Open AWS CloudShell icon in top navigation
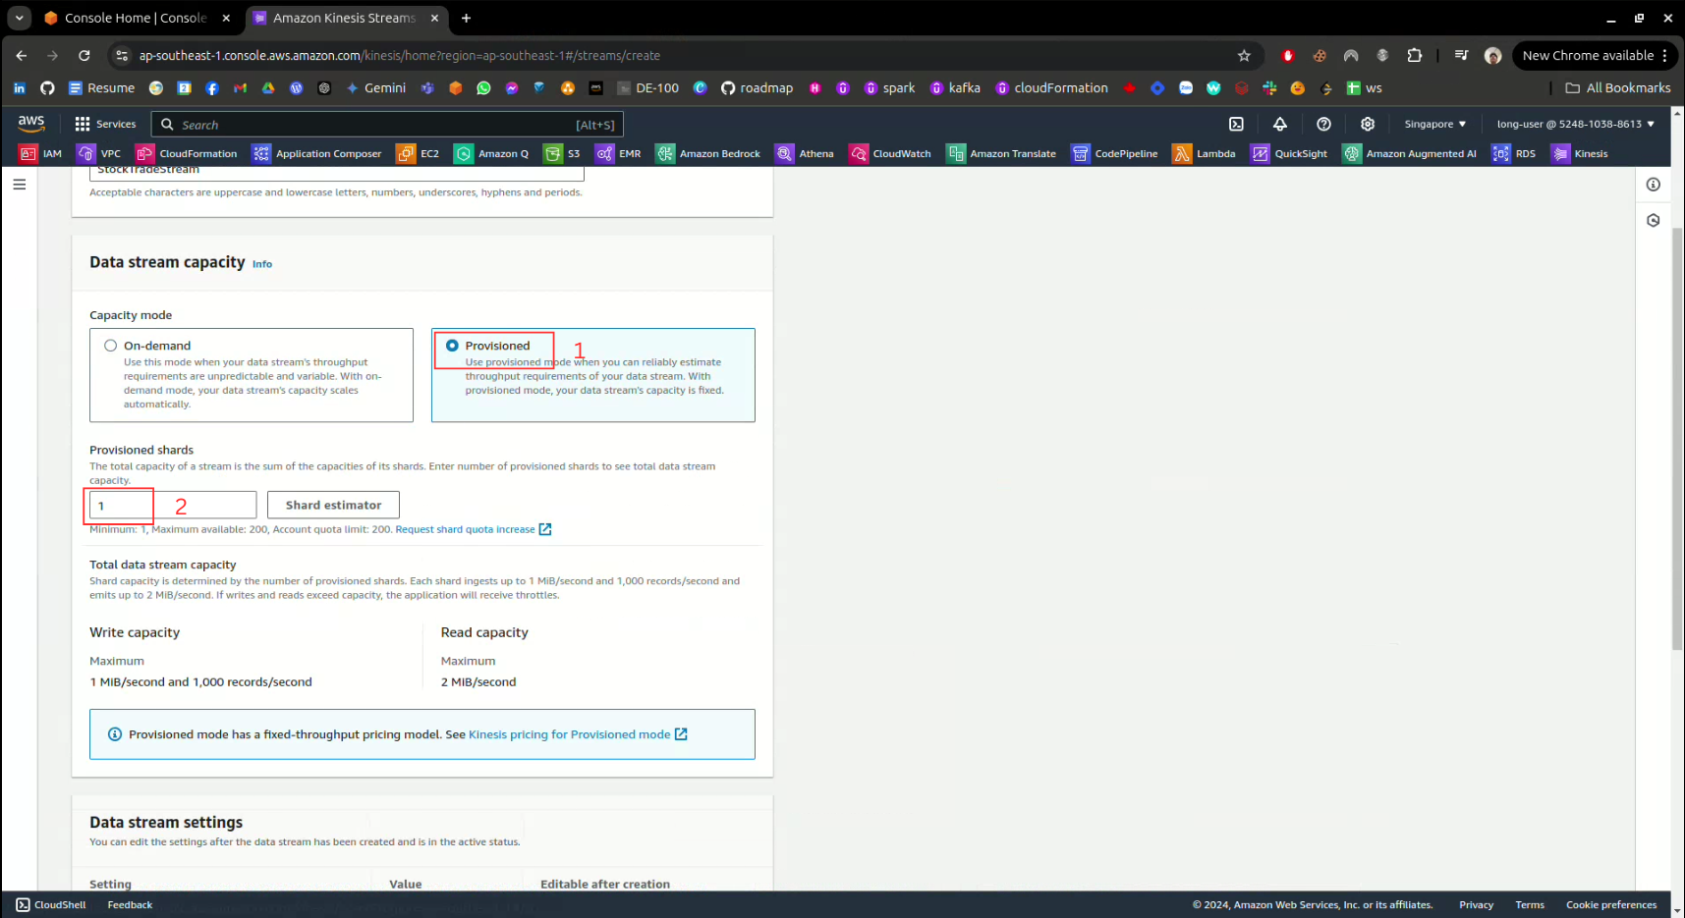Screen dimensions: 1685x918 tap(1236, 125)
